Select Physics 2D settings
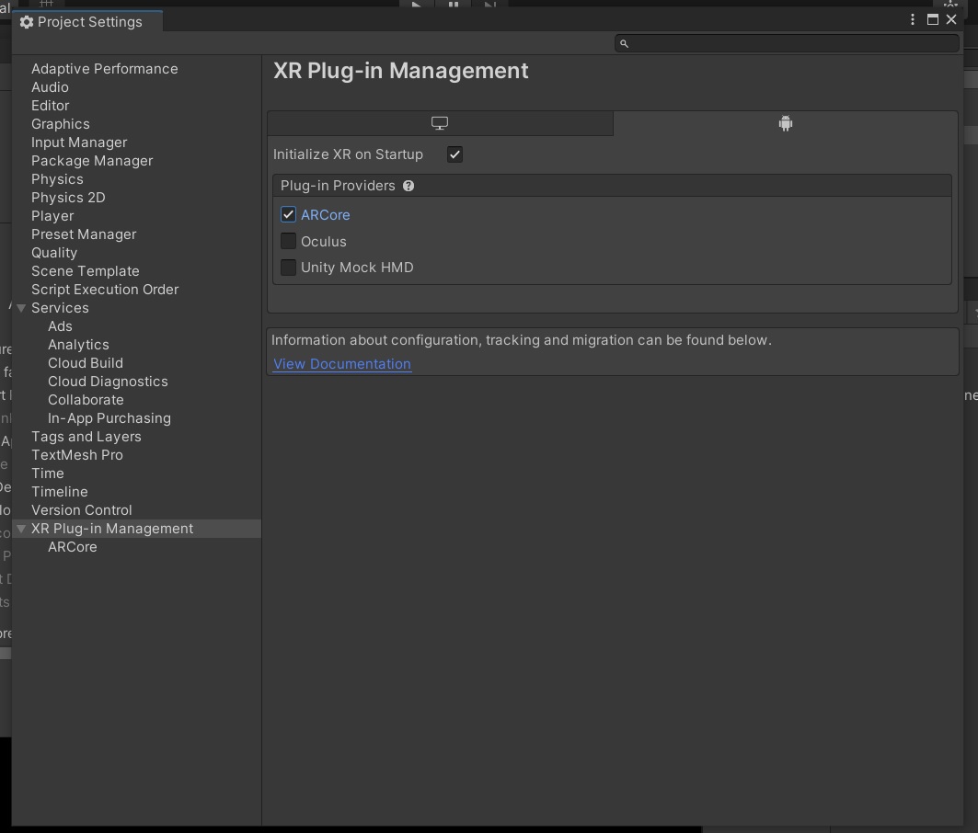 [x=69, y=198]
